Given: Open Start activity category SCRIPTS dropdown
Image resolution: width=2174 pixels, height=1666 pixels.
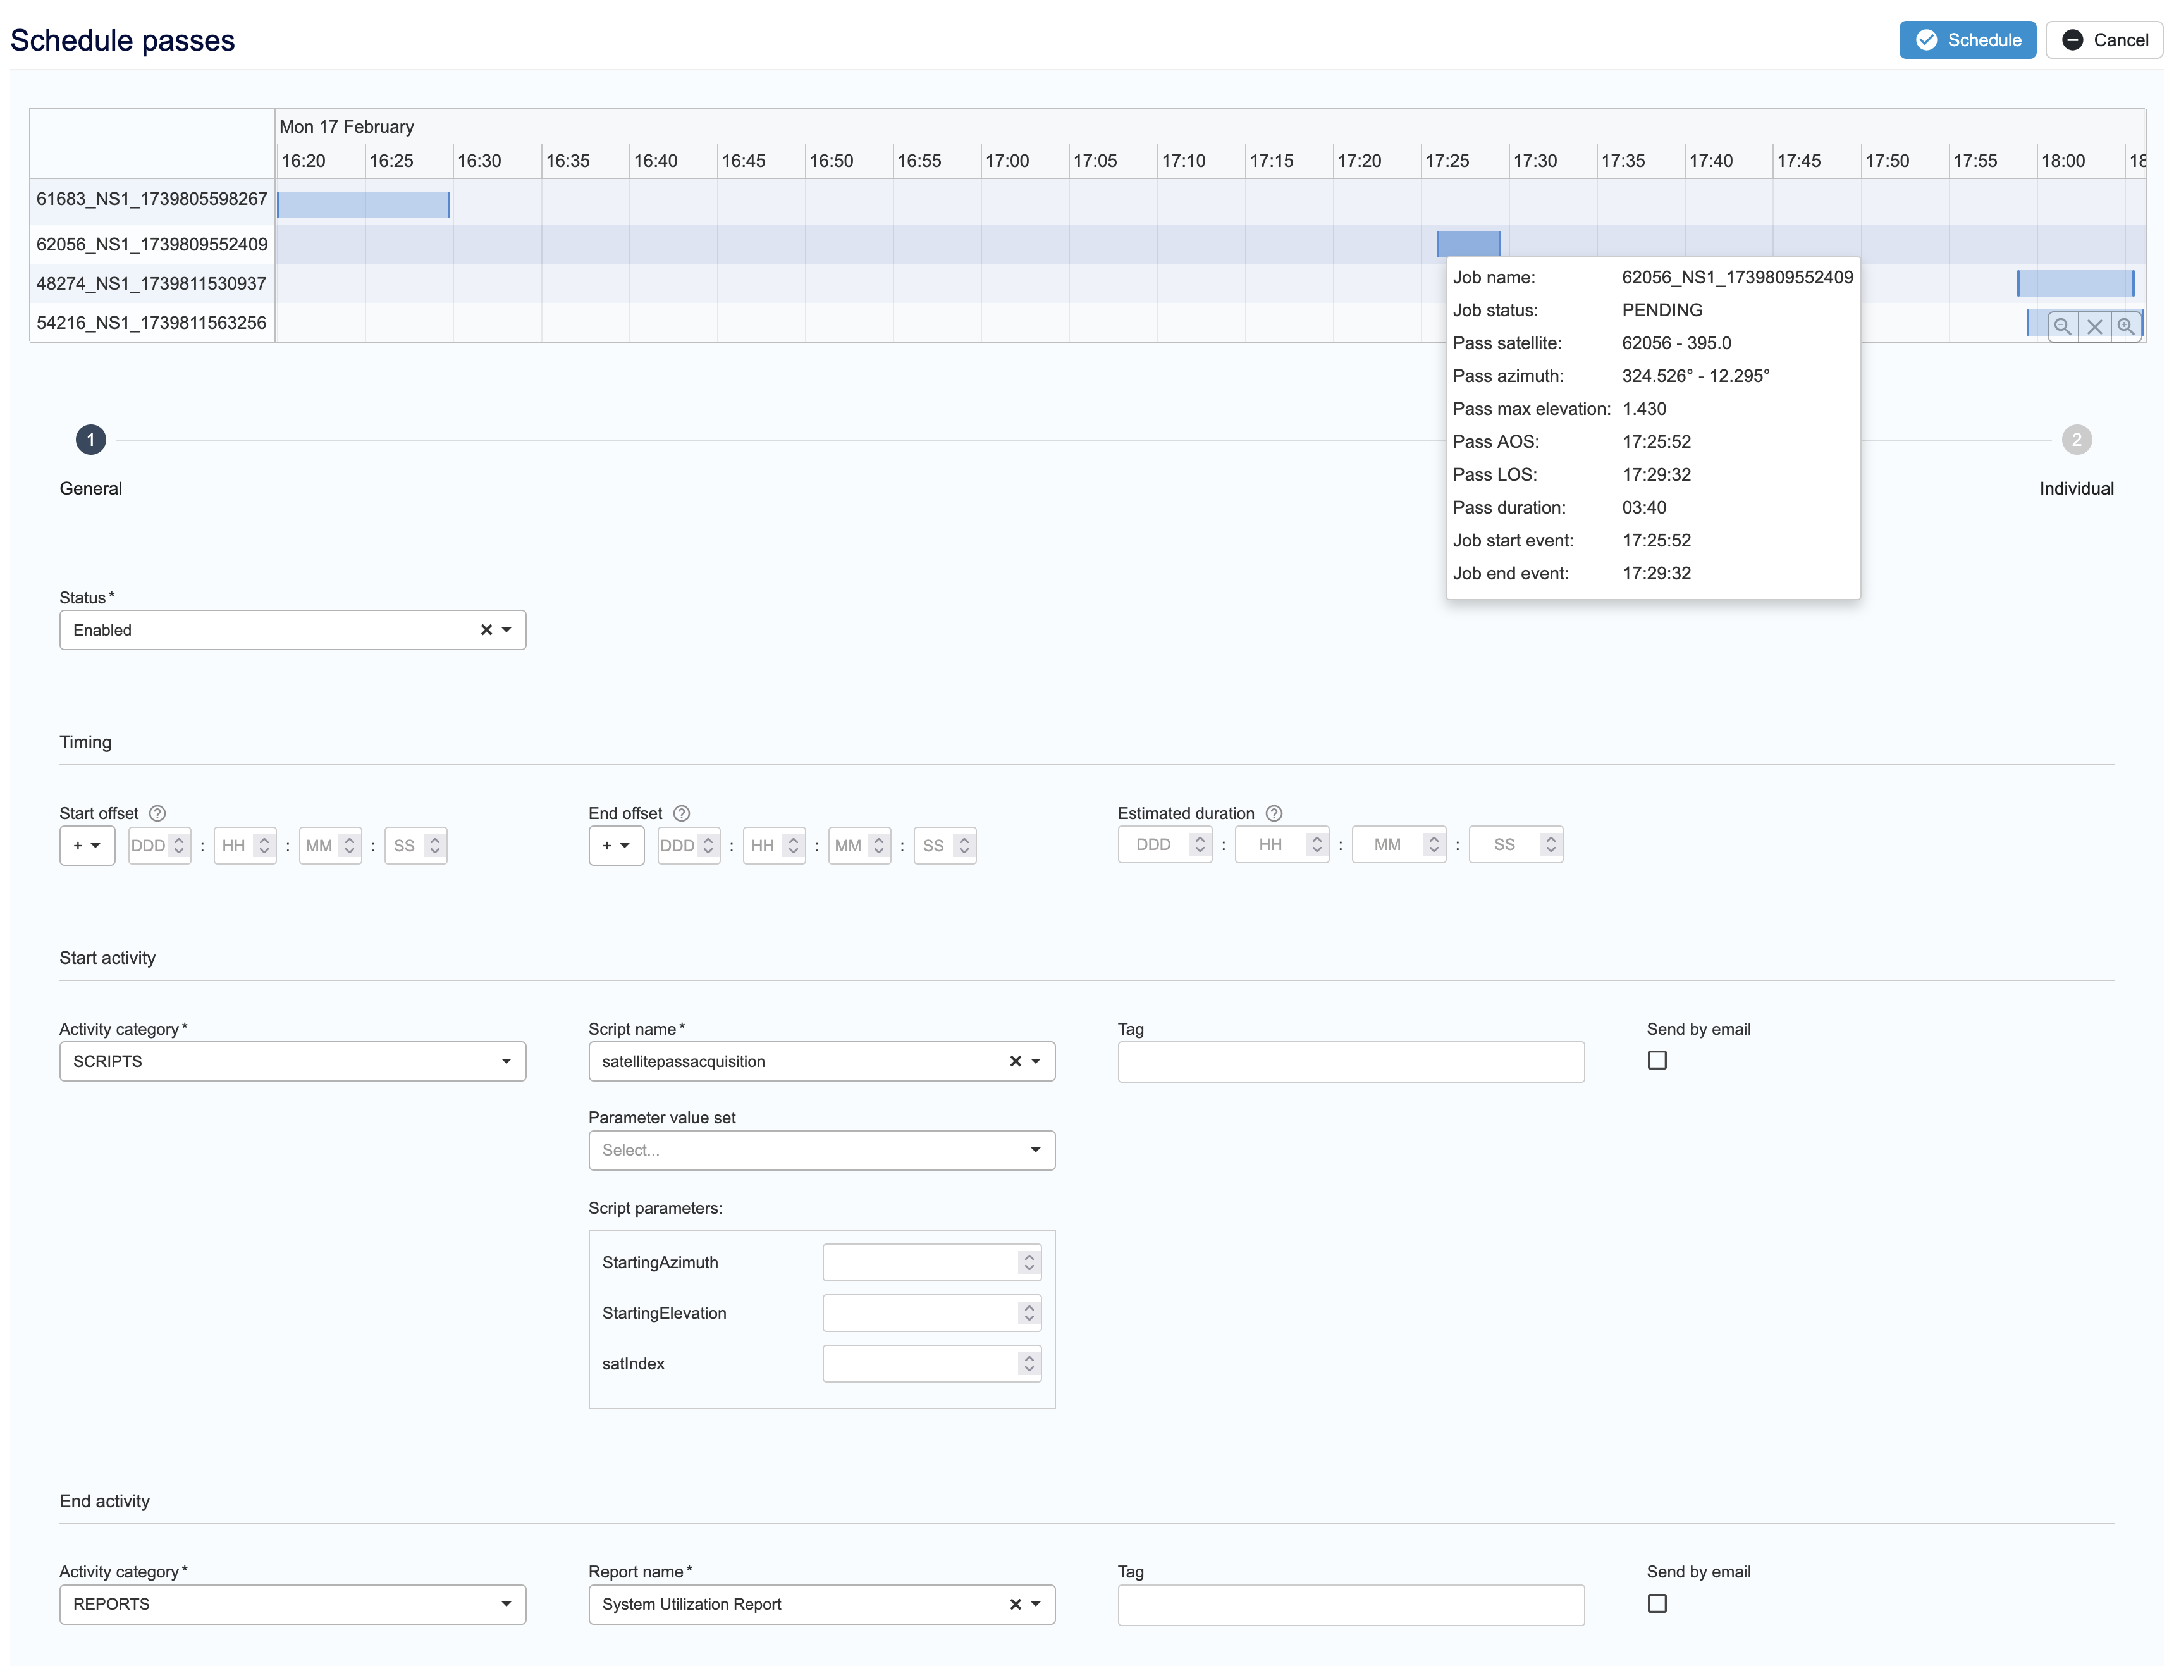Looking at the screenshot, I should (x=292, y=1061).
